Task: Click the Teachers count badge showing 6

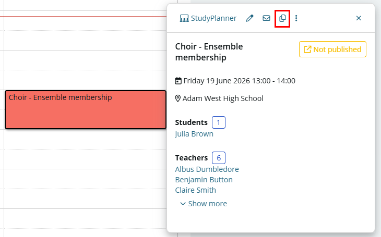Action: click(x=219, y=158)
